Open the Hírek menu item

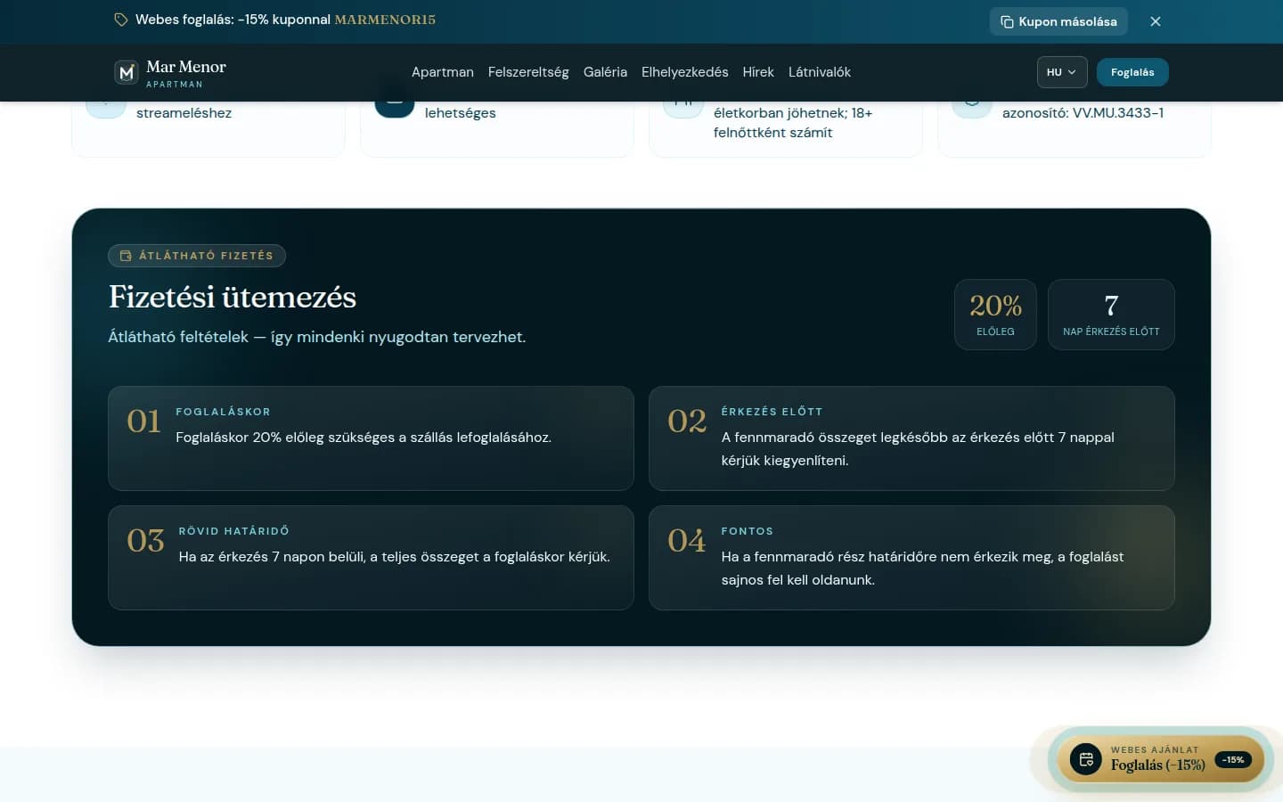pyautogui.click(x=758, y=72)
